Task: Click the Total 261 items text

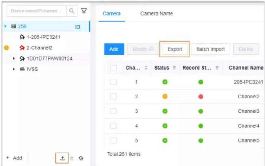Action: point(124,154)
